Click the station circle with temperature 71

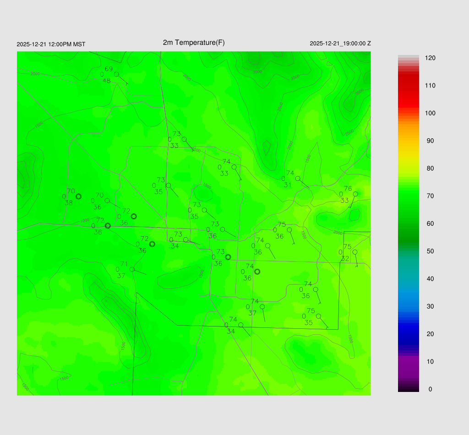pos(132,269)
